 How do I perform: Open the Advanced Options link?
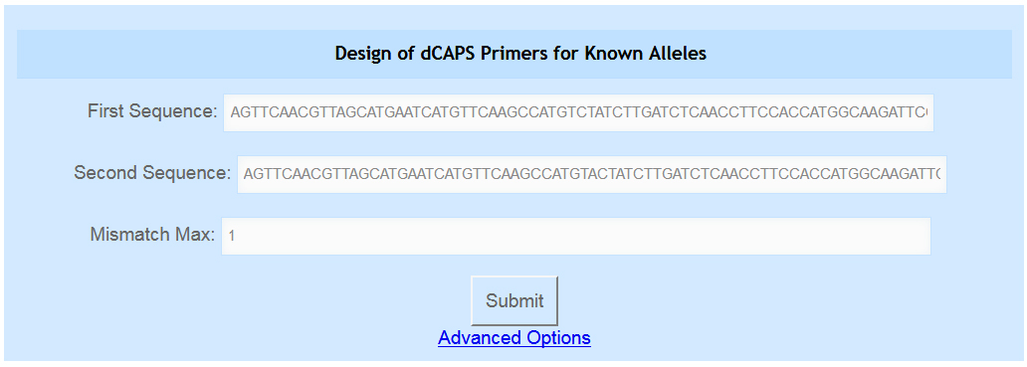[x=514, y=337]
